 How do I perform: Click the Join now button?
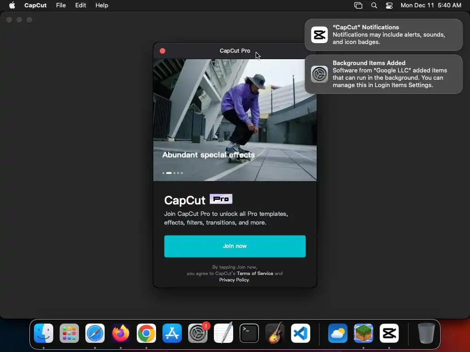pos(235,246)
